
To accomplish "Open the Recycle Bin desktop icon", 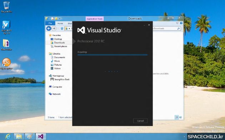I will tap(6, 7).
